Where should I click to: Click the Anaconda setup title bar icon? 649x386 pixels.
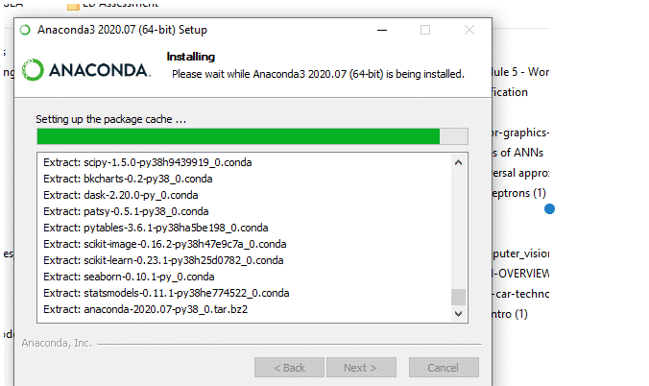(x=25, y=30)
